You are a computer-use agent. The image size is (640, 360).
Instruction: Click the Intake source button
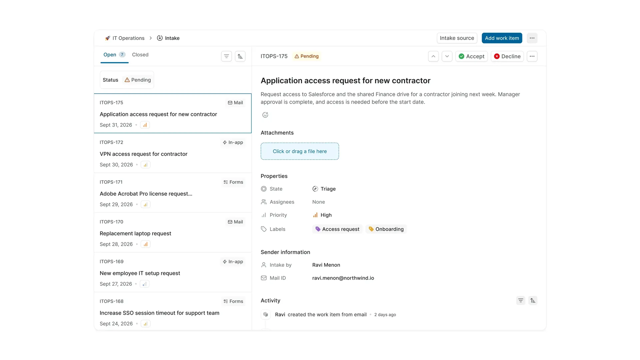tap(457, 38)
